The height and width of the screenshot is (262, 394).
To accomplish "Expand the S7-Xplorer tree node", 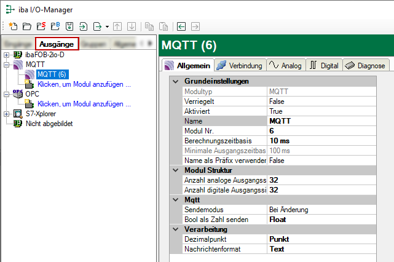I will (7, 114).
